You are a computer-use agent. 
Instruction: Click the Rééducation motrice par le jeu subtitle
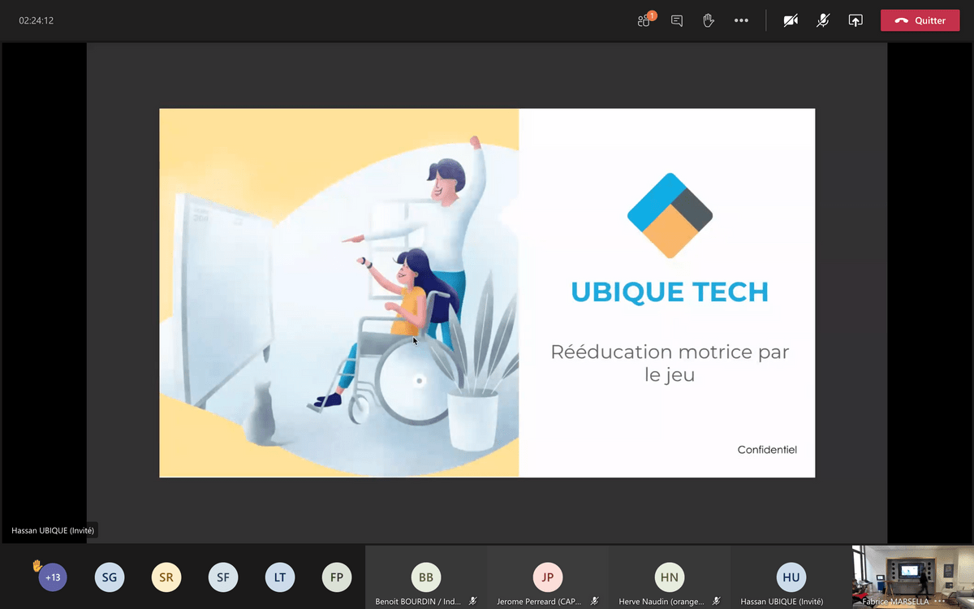(x=670, y=363)
